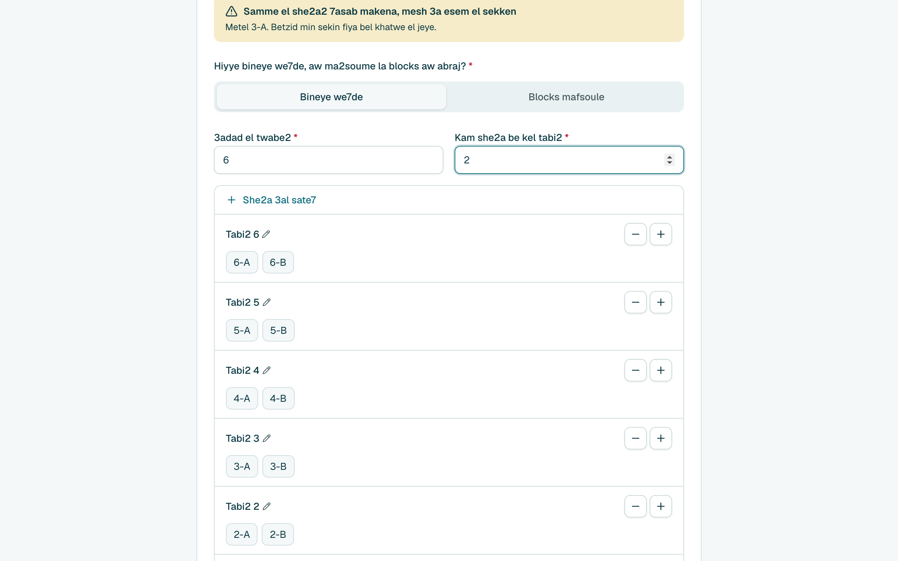This screenshot has width=898, height=561.
Task: Add an apartment to Tabi2 6
Action: tap(661, 234)
